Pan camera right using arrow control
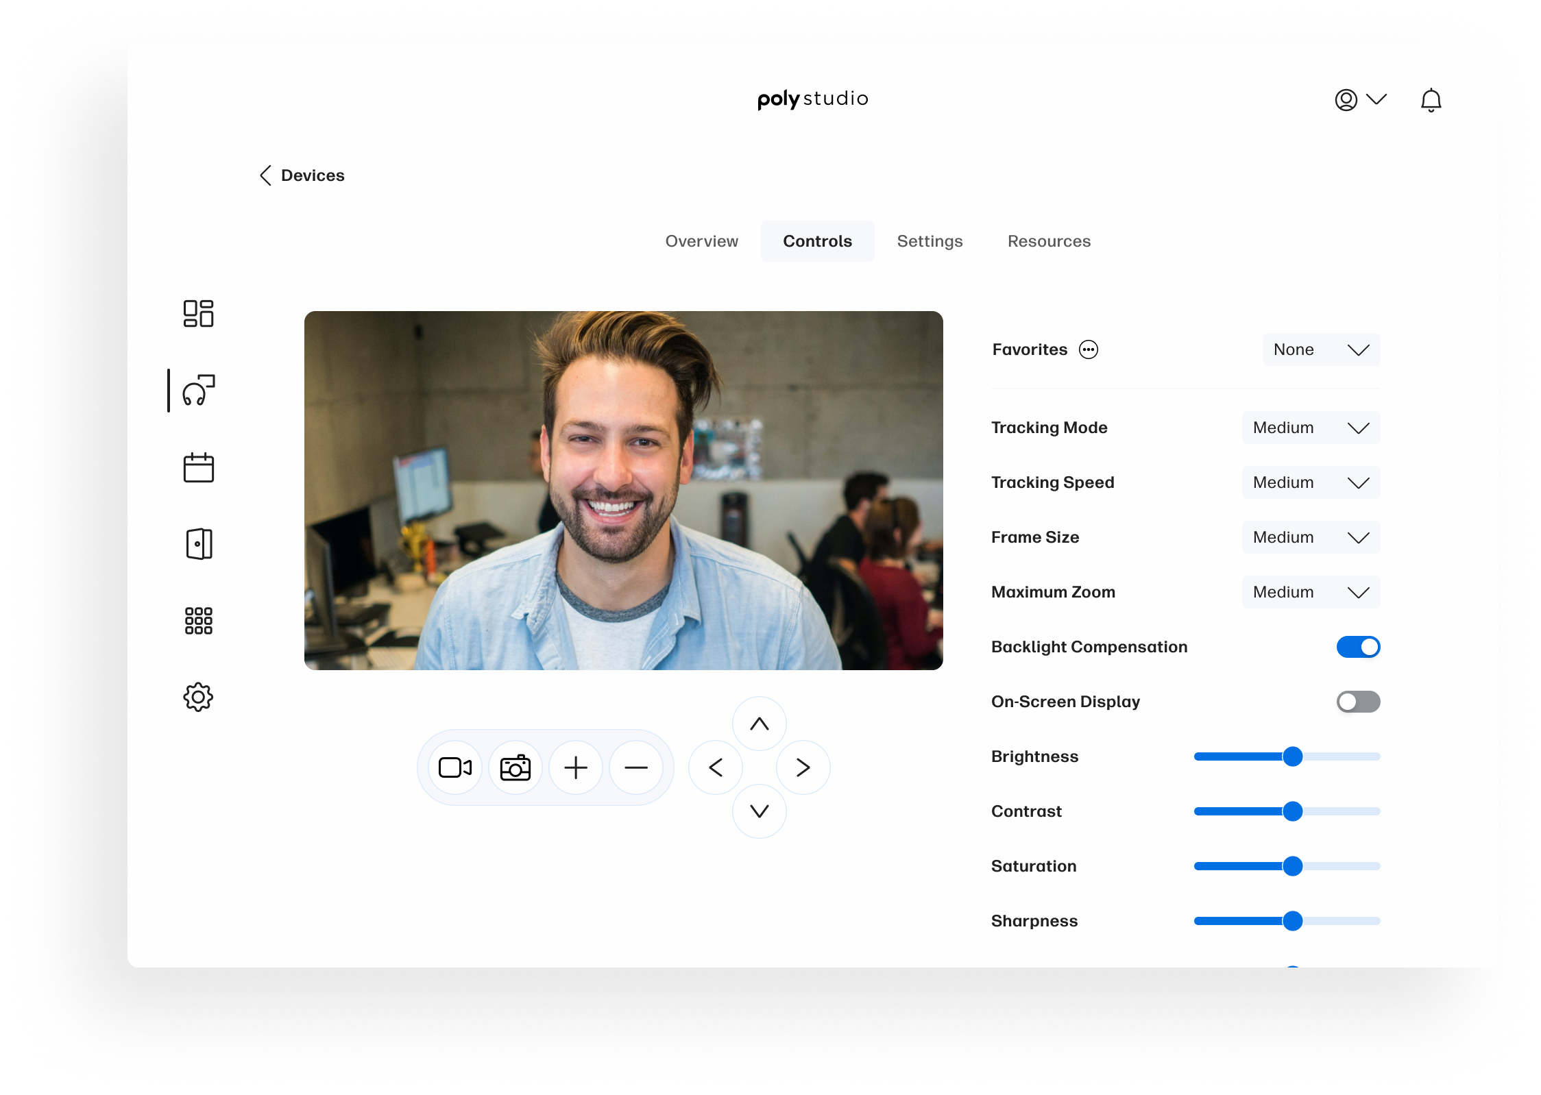1541x1095 pixels. tap(803, 767)
